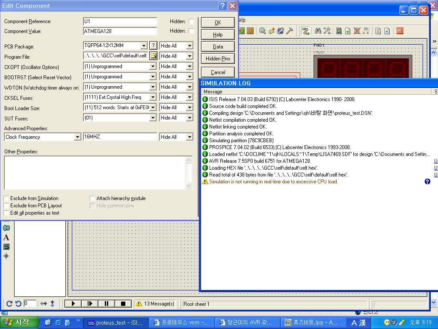Click the ARES PCB layout icon
This screenshot has width=438, height=329.
[400, 31]
